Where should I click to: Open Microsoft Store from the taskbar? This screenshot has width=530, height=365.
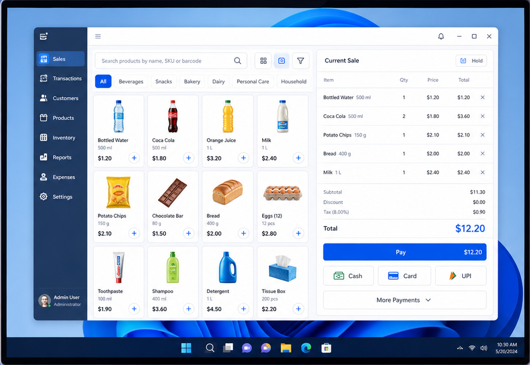pyautogui.click(x=326, y=348)
